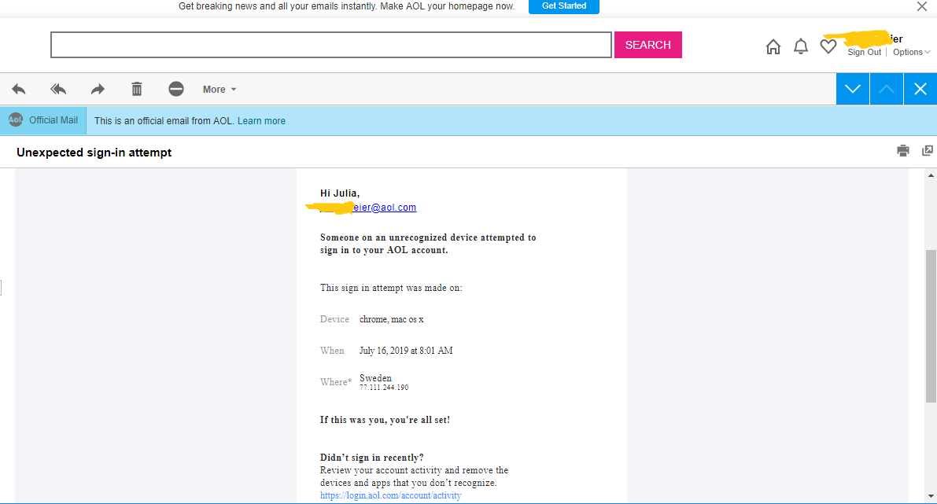Image resolution: width=937 pixels, height=504 pixels.
Task: Click the greeting 'Hi Julia,'
Action: point(339,193)
